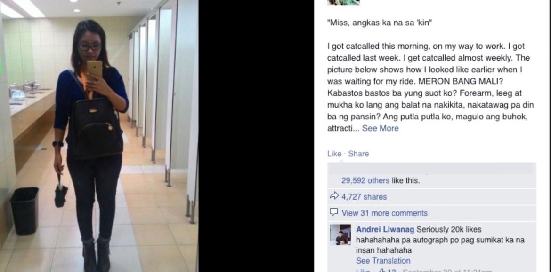Open the September 30 comment timestamp

[x=447, y=271]
